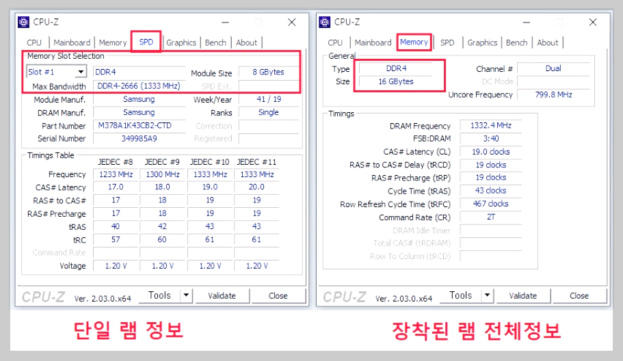
Task: Click memory Size field showing 16 GBytes
Action: tap(397, 81)
